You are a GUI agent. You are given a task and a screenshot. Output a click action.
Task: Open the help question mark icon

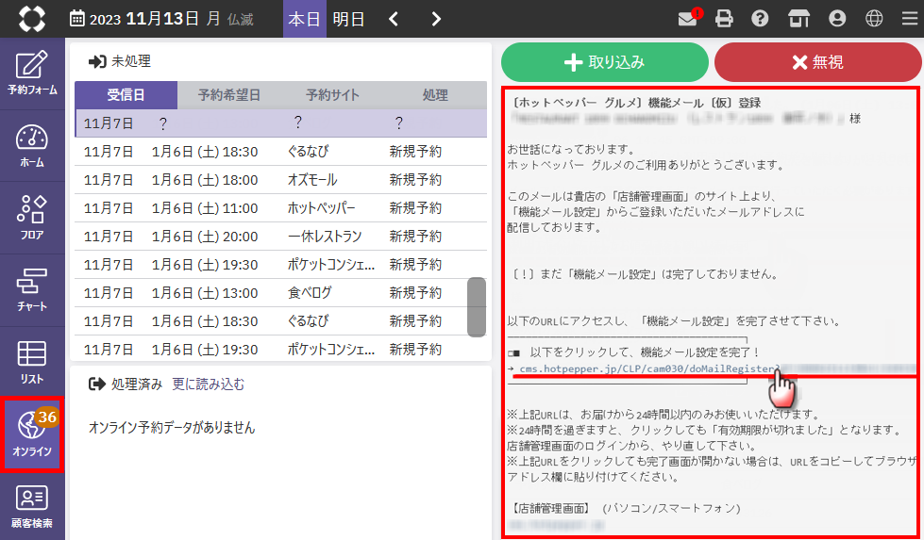click(760, 19)
